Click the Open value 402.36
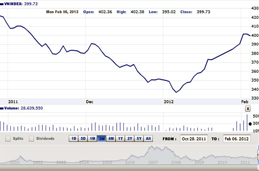259x171 pixels. coord(105,12)
